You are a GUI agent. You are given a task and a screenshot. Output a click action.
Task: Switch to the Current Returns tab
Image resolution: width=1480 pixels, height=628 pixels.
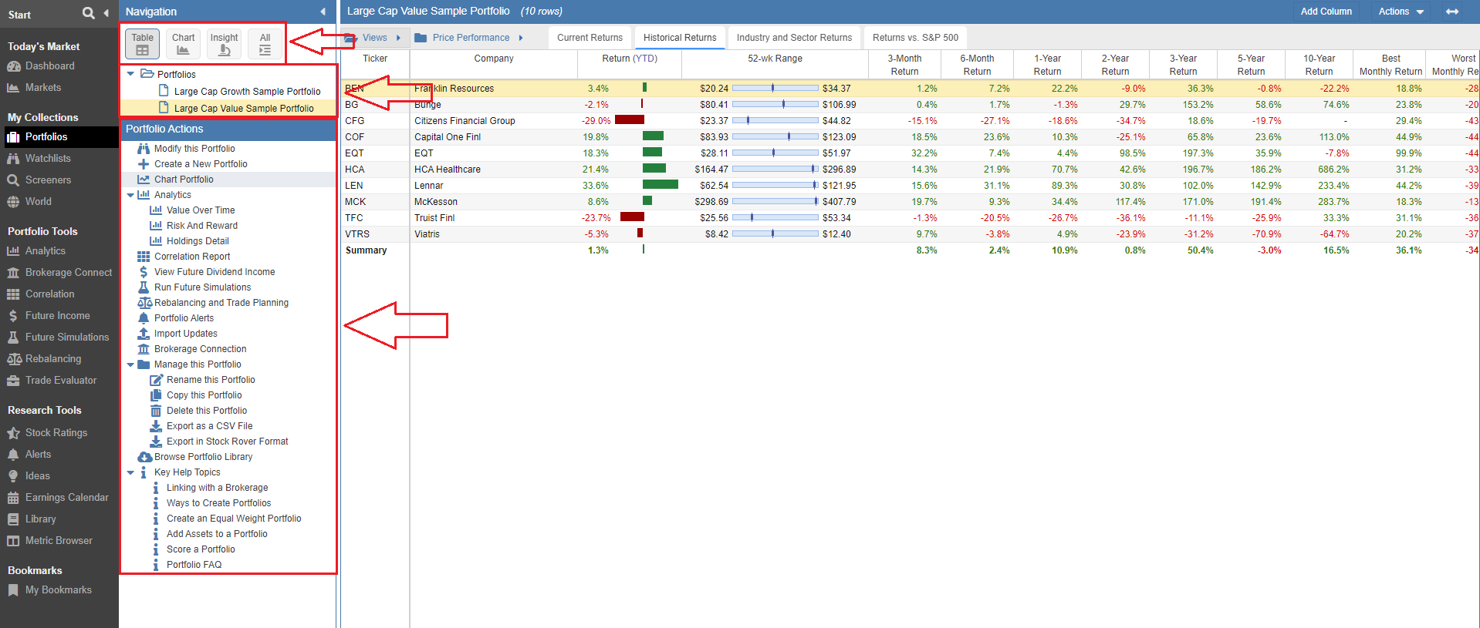click(590, 38)
